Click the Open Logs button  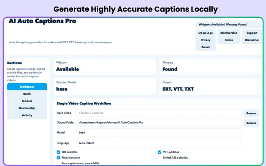coord(206,33)
